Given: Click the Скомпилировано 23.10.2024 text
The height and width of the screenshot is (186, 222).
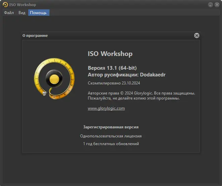Looking at the screenshot, I should [114, 83].
